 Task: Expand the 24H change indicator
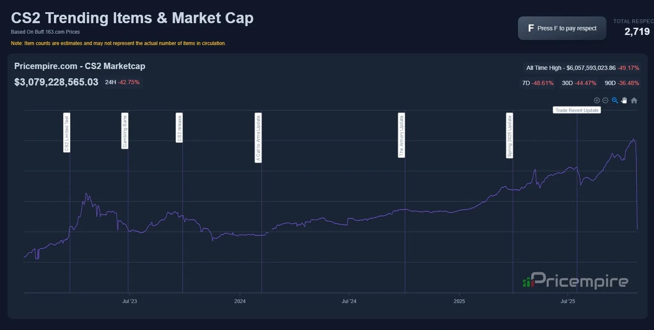coord(123,82)
